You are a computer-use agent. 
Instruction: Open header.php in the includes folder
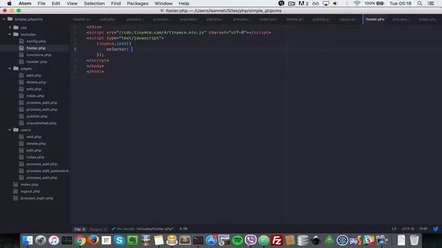click(37, 61)
